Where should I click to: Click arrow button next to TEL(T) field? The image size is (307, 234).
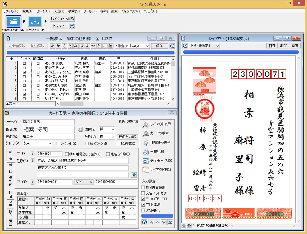tap(33, 182)
